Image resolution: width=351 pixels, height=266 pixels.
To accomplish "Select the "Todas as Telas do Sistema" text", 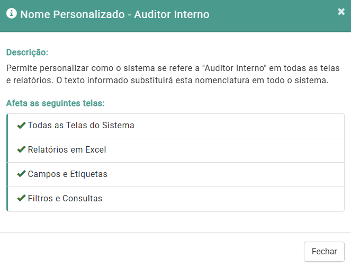I will pos(81,126).
